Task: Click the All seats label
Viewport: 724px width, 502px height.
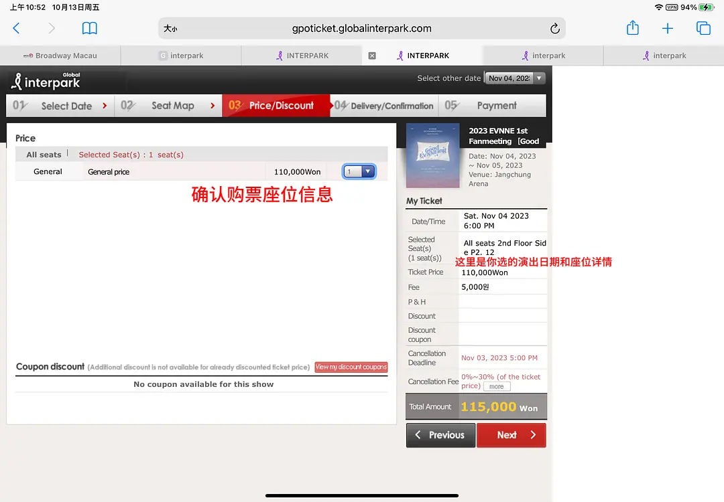Action: coord(44,155)
